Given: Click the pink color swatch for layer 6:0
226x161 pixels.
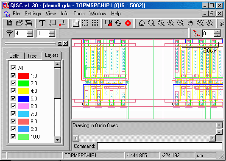Looking at the screenshot, I should click(x=23, y=106).
